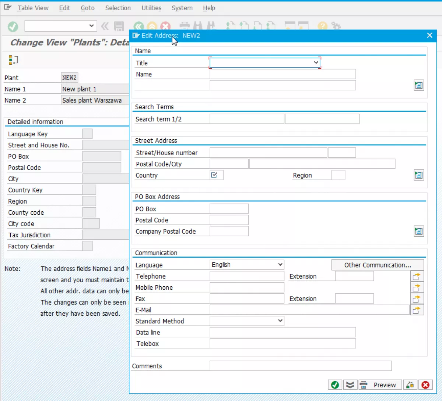Viewport: 442px width, 401px height.
Task: Click the House number field
Action: (342, 153)
